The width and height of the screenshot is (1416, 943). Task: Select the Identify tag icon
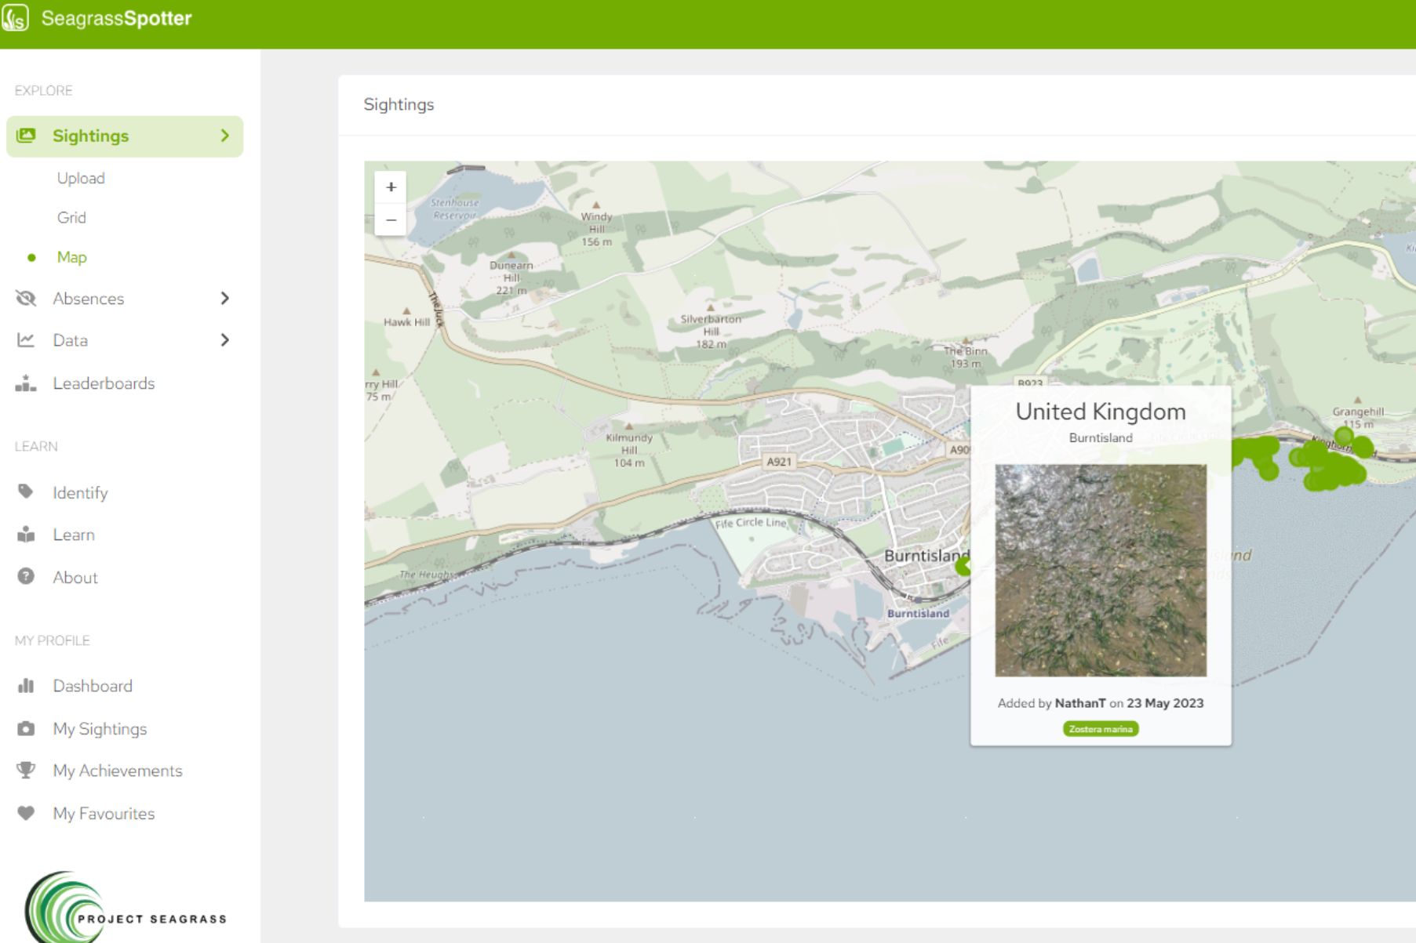coord(26,492)
